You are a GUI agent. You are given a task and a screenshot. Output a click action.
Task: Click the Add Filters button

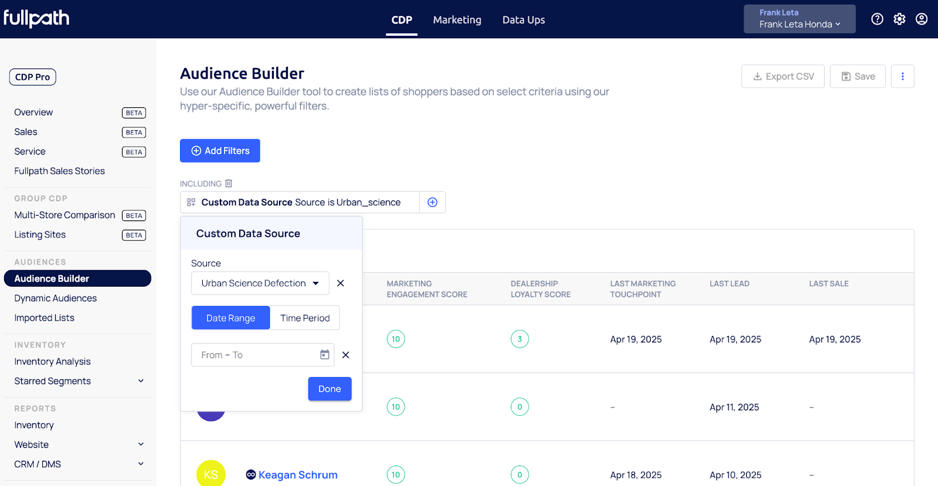click(220, 151)
